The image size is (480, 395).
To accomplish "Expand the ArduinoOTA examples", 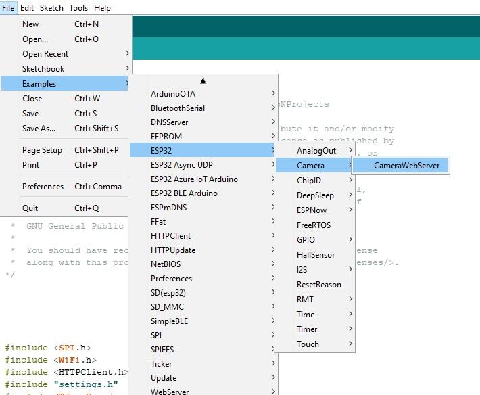I will click(x=203, y=94).
